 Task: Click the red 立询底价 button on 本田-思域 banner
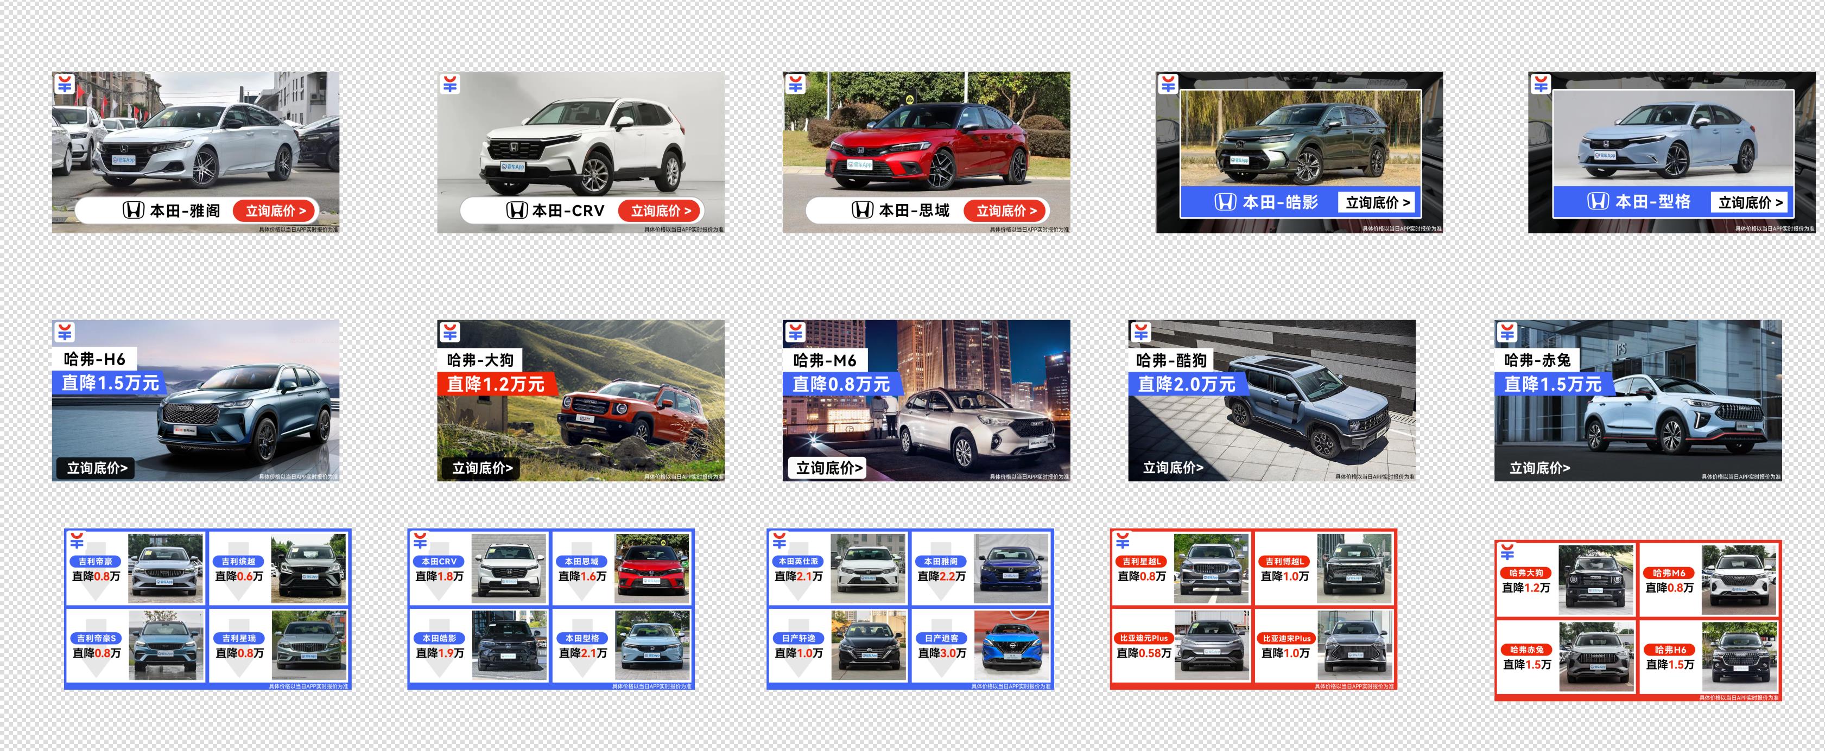1005,211
